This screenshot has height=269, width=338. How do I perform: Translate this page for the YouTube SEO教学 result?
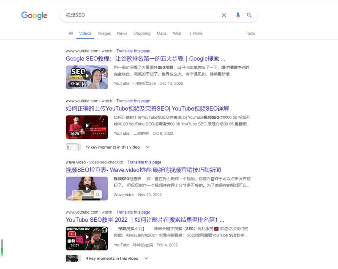tap(133, 212)
